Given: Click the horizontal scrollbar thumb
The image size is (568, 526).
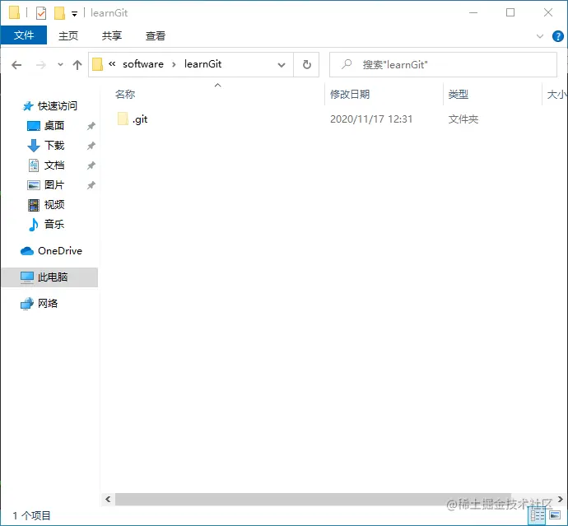Looking at the screenshot, I should click(x=313, y=499).
